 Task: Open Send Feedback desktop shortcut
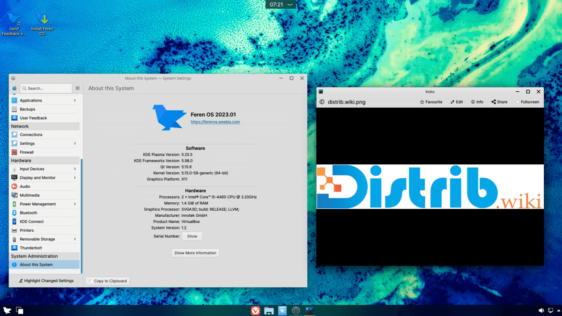coord(14,24)
